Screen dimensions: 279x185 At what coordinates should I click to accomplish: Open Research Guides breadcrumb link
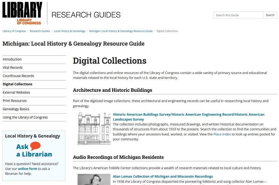point(40,31)
